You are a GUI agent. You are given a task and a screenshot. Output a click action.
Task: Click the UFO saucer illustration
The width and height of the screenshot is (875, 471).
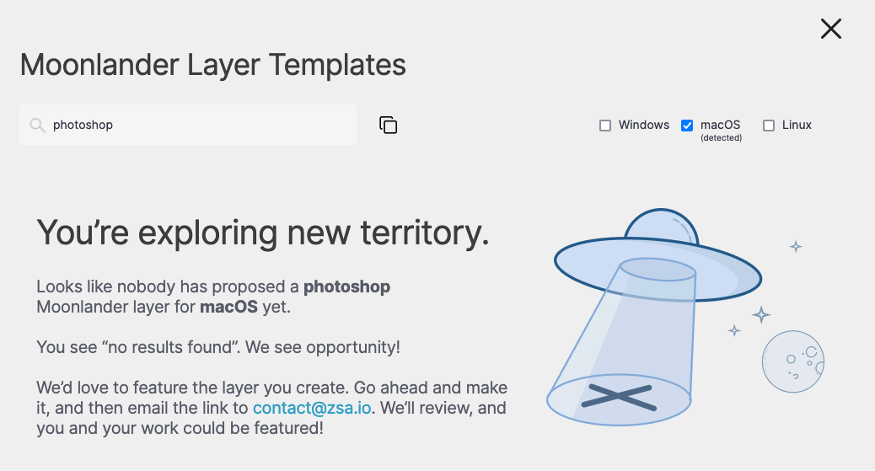[x=658, y=269]
